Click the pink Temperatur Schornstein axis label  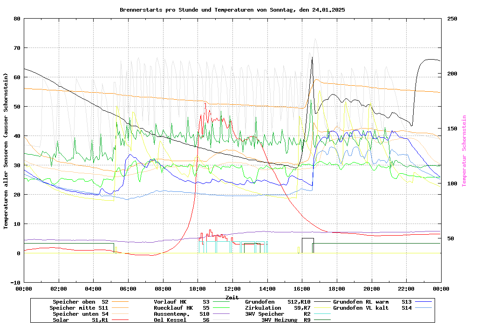(464, 151)
